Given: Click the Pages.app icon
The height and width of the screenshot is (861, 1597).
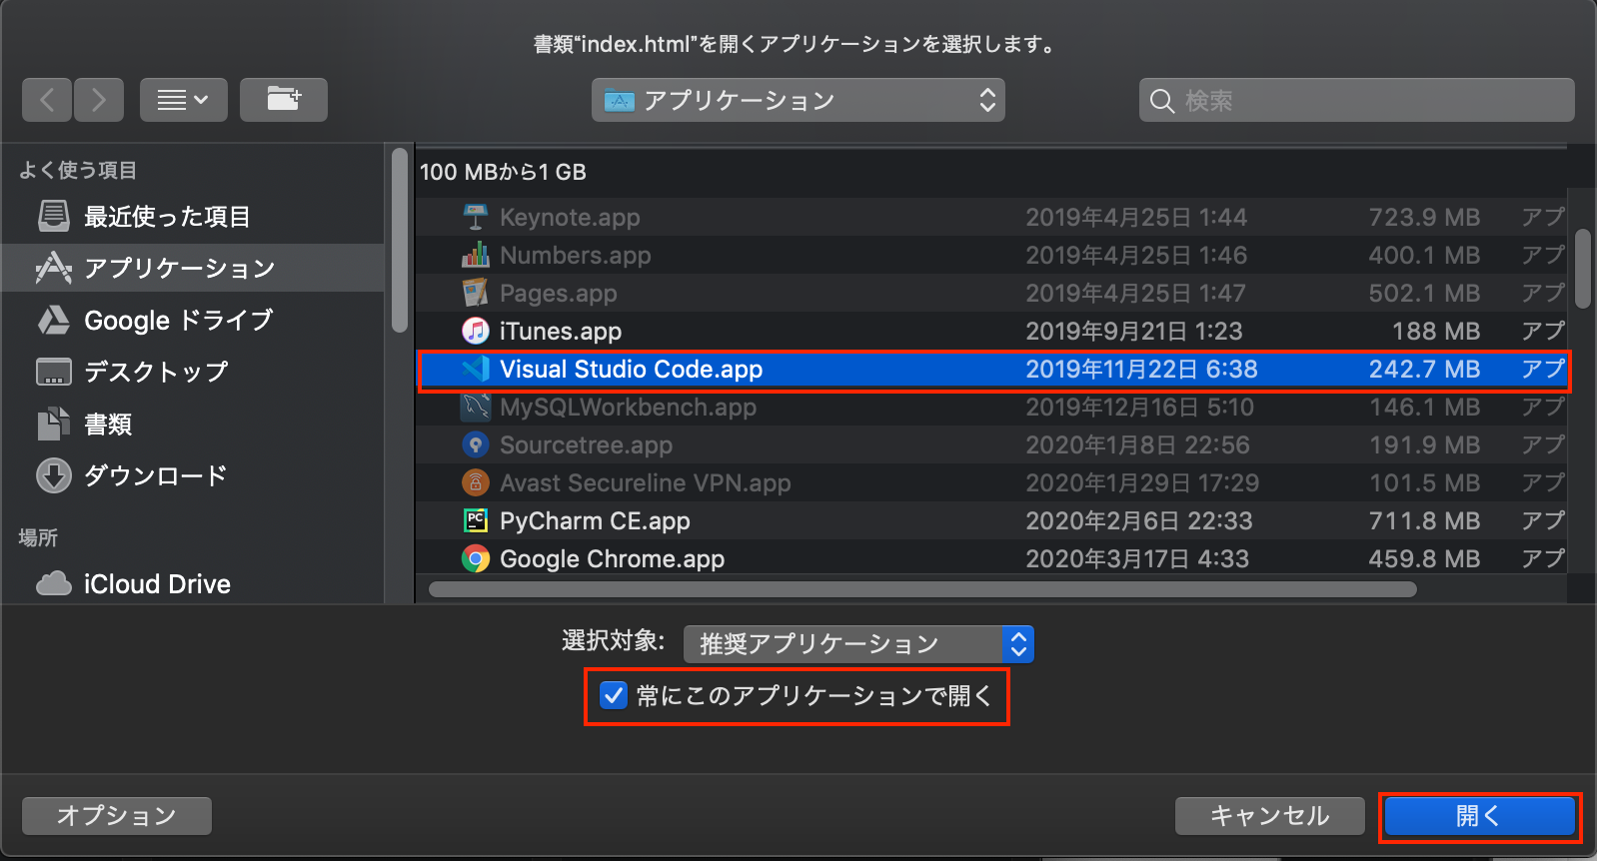Looking at the screenshot, I should click(476, 293).
